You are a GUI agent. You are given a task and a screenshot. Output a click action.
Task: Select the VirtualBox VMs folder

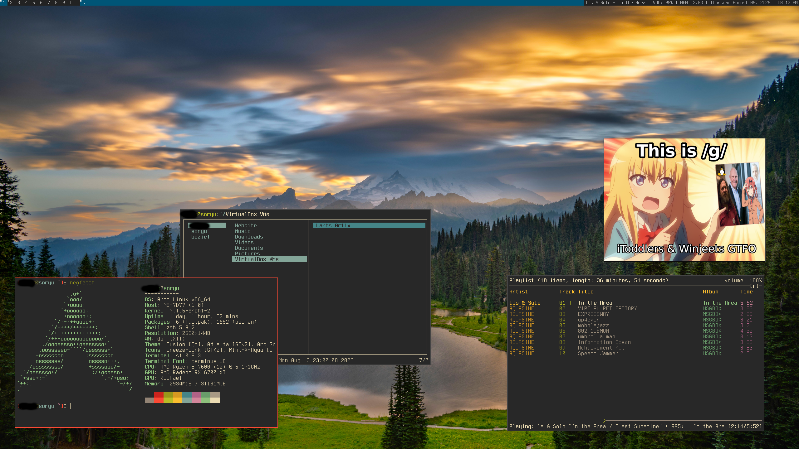pyautogui.click(x=269, y=259)
